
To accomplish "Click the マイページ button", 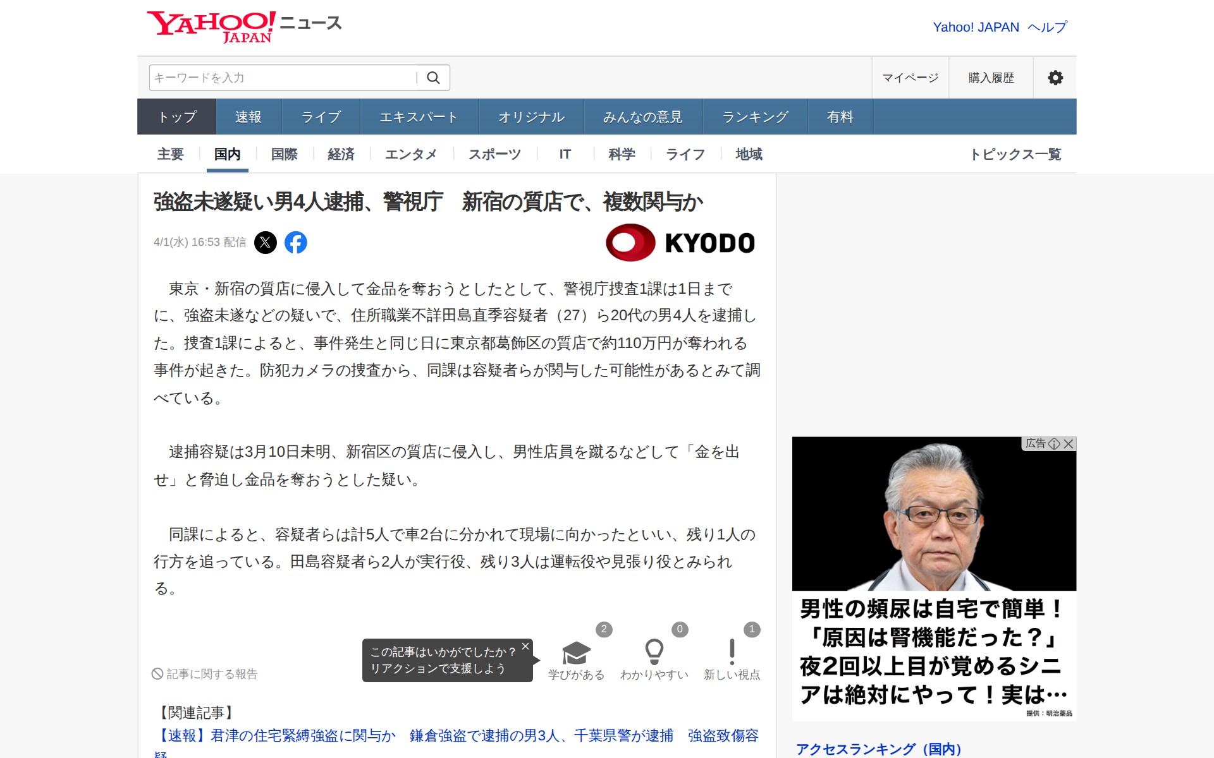I will tap(910, 78).
